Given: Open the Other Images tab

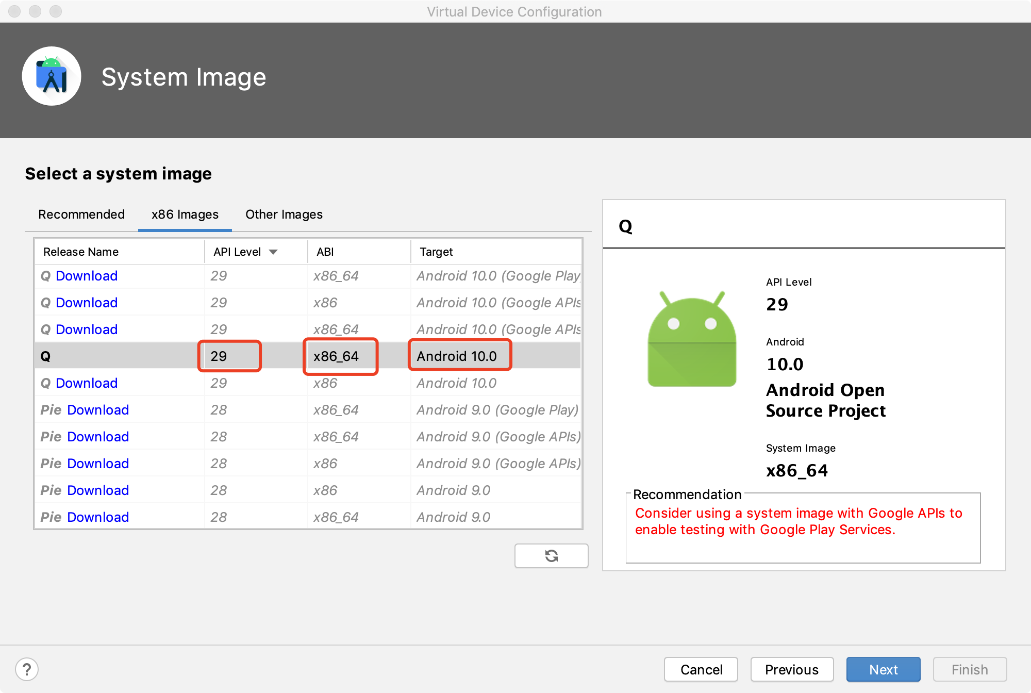Looking at the screenshot, I should (284, 214).
